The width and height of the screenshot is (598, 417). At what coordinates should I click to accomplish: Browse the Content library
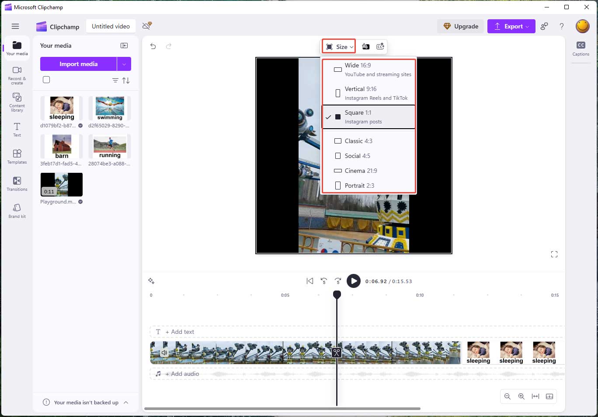coord(16,102)
